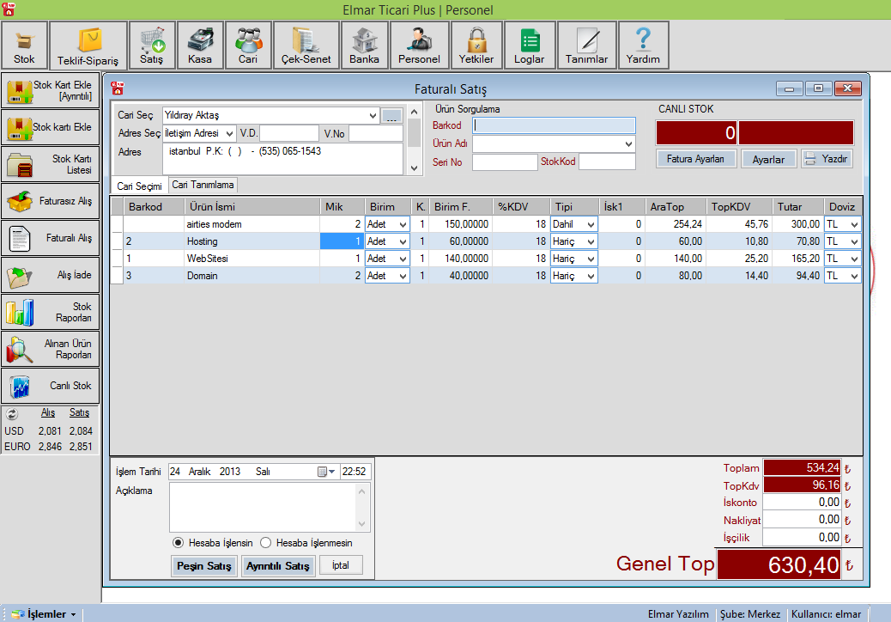Open the Adres Seç dropdown
The height and width of the screenshot is (622, 891).
[228, 133]
